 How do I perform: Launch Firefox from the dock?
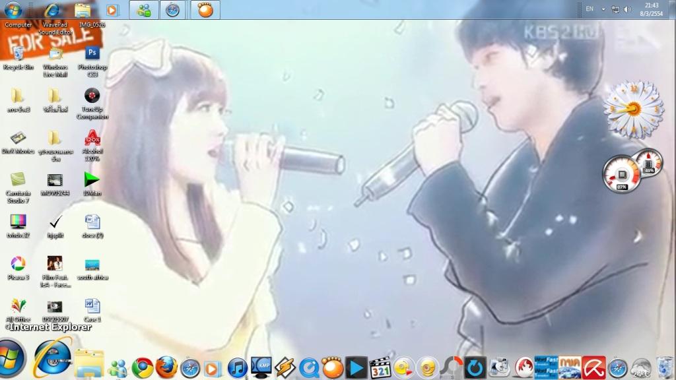click(166, 367)
